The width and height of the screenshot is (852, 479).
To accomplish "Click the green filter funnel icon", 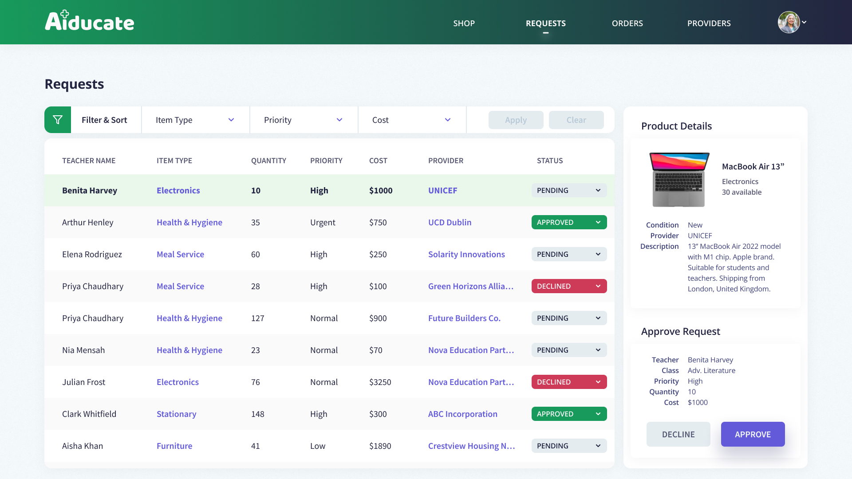I will point(58,120).
